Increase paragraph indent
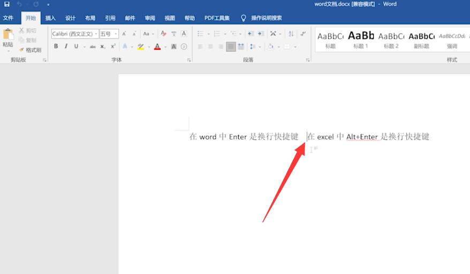470x274 pixels. pyautogui.click(x=261, y=34)
